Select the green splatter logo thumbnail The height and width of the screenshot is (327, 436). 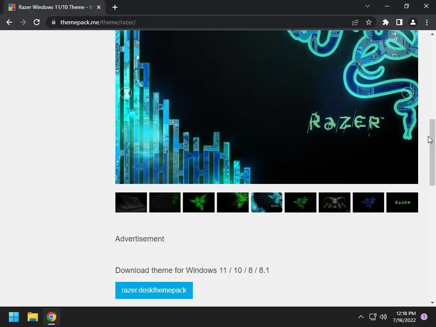click(233, 202)
